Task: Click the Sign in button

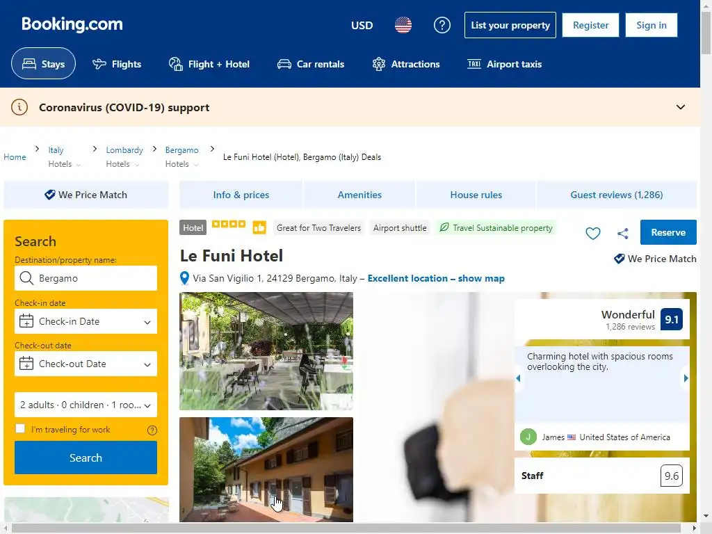Action: (x=651, y=25)
